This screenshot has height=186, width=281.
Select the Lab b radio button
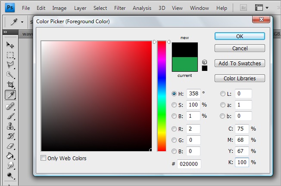pyautogui.click(x=222, y=116)
